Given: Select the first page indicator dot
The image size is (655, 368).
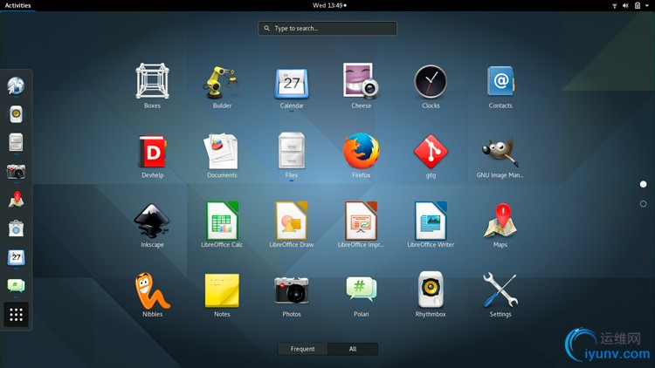Looking at the screenshot, I should tap(644, 184).
